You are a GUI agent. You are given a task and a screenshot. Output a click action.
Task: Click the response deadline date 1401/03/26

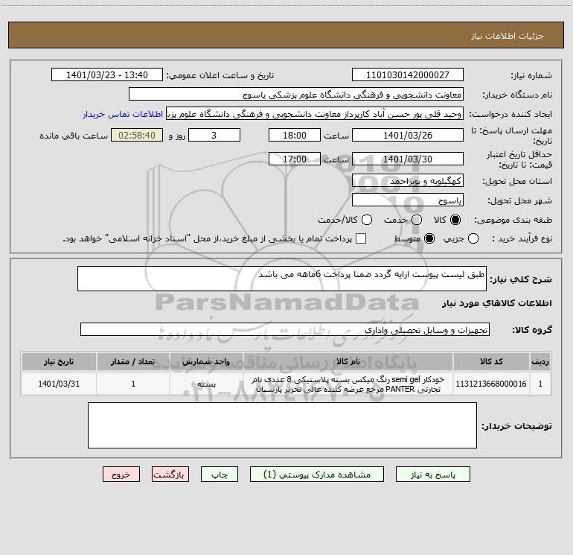point(408,135)
